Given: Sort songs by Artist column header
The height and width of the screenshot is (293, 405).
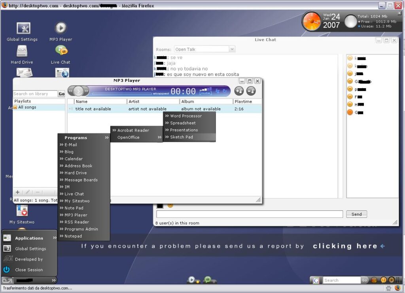Looking at the screenshot, I should (153, 102).
